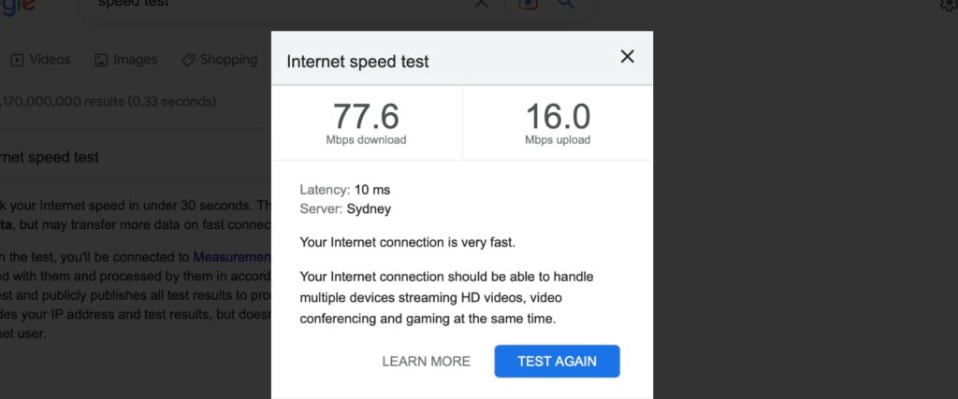Switch to the Images search tab
This screenshot has height=399, width=958.
click(135, 60)
